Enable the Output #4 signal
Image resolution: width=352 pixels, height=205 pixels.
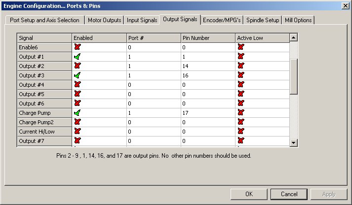click(x=77, y=85)
